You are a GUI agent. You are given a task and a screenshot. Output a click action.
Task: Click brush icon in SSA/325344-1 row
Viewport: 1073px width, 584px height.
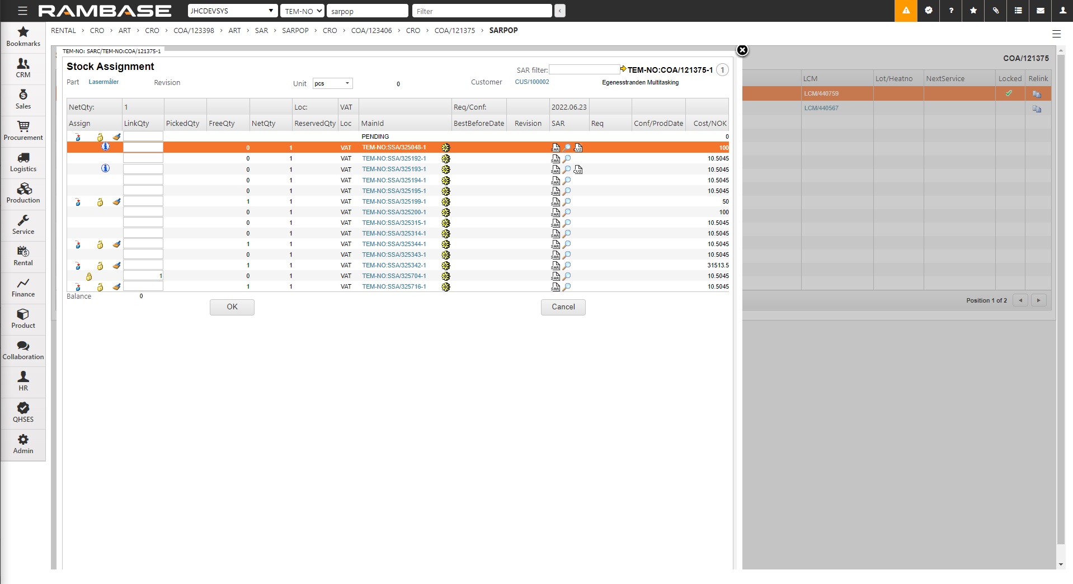pyautogui.click(x=116, y=244)
